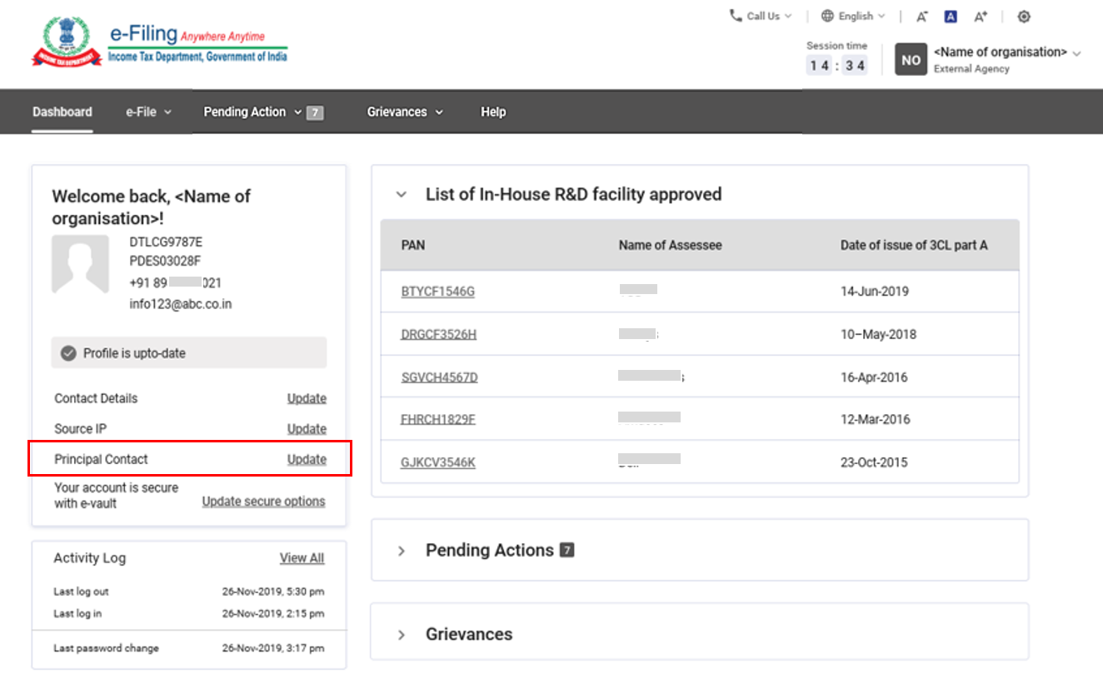This screenshot has width=1103, height=679.
Task: Collapse the In-House R&D facility list
Action: tap(402, 195)
